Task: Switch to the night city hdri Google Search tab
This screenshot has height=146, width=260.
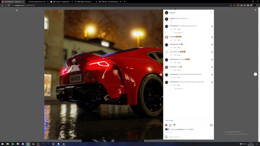Action: (61, 2)
